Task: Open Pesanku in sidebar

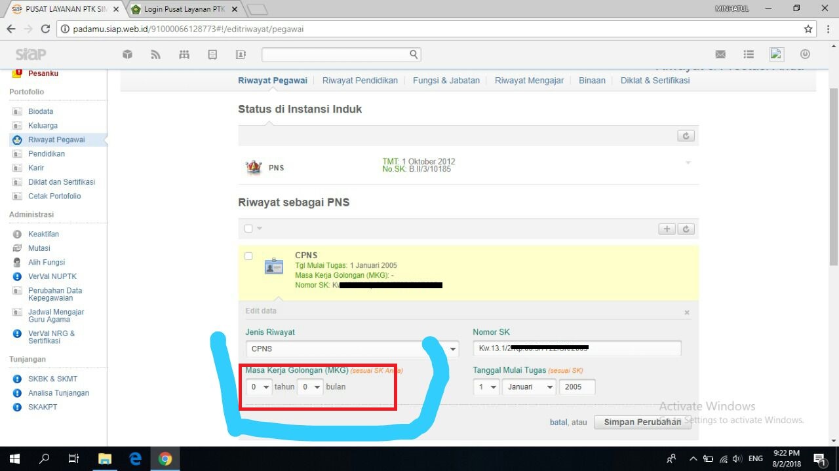Action: (x=43, y=73)
